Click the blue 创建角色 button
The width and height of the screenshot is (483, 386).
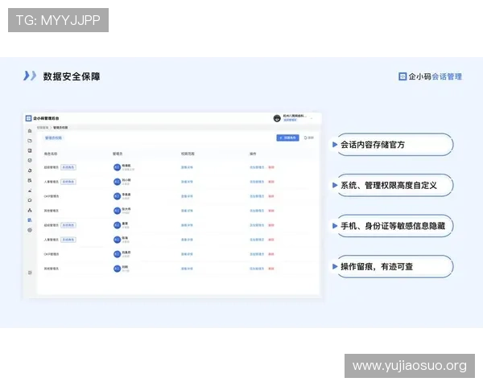point(287,138)
